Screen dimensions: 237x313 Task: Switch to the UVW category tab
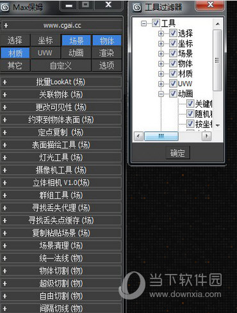tap(45, 53)
